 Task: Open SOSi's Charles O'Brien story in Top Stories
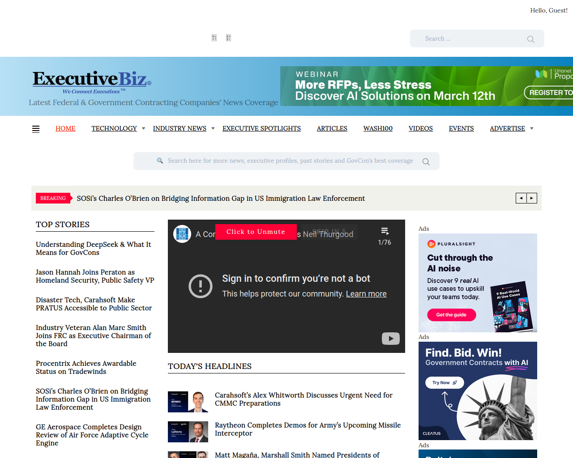tap(93, 399)
